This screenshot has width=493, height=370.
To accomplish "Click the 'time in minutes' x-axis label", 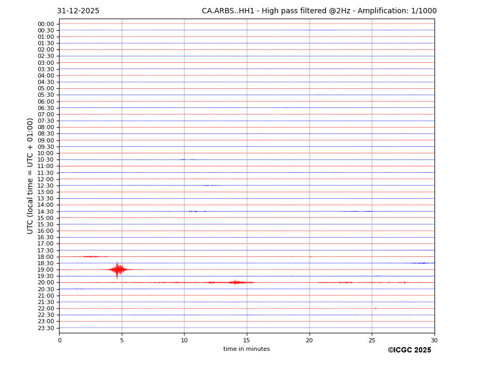I will point(246,349).
